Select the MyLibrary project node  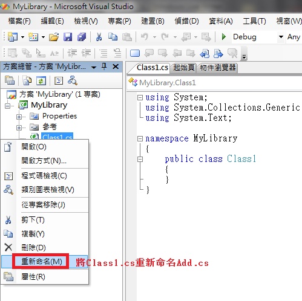point(49,105)
